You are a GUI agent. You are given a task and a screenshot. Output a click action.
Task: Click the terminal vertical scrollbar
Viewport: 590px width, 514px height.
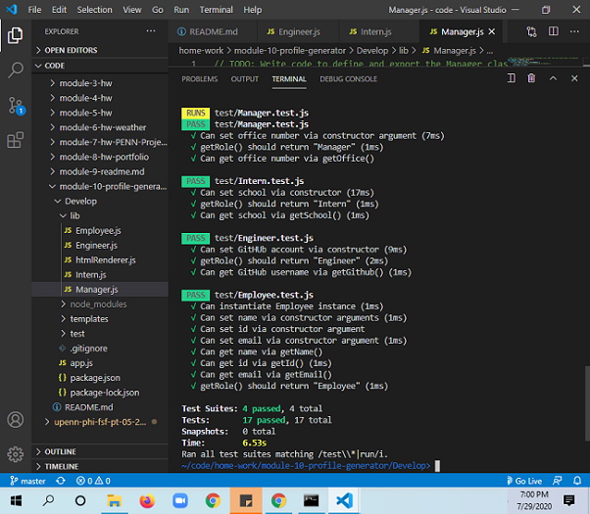coord(587,402)
